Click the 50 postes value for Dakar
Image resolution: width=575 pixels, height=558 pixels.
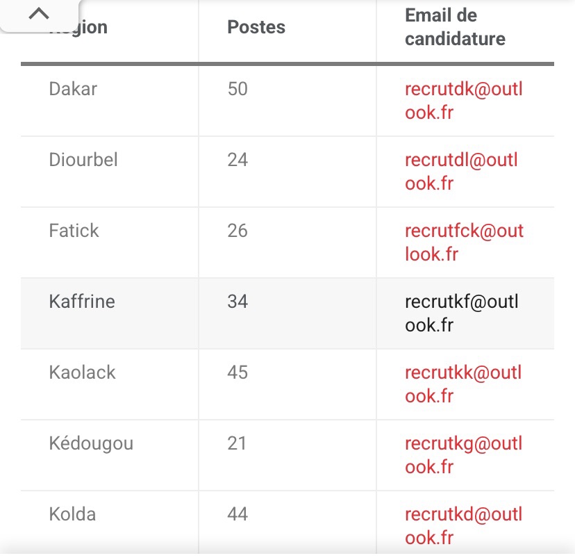pos(237,89)
